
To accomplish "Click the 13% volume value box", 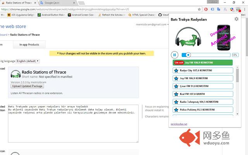I will point(235,55).
